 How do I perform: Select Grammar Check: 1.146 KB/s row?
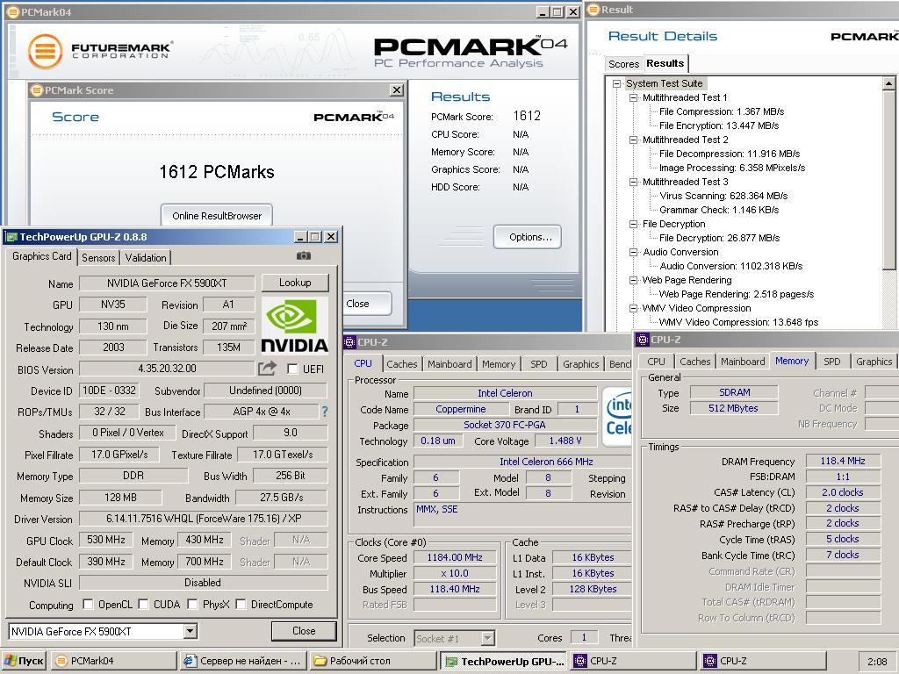coord(719,210)
